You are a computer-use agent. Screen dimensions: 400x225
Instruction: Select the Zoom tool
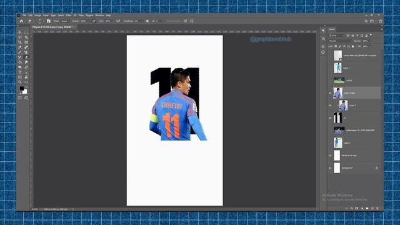coord(20,82)
